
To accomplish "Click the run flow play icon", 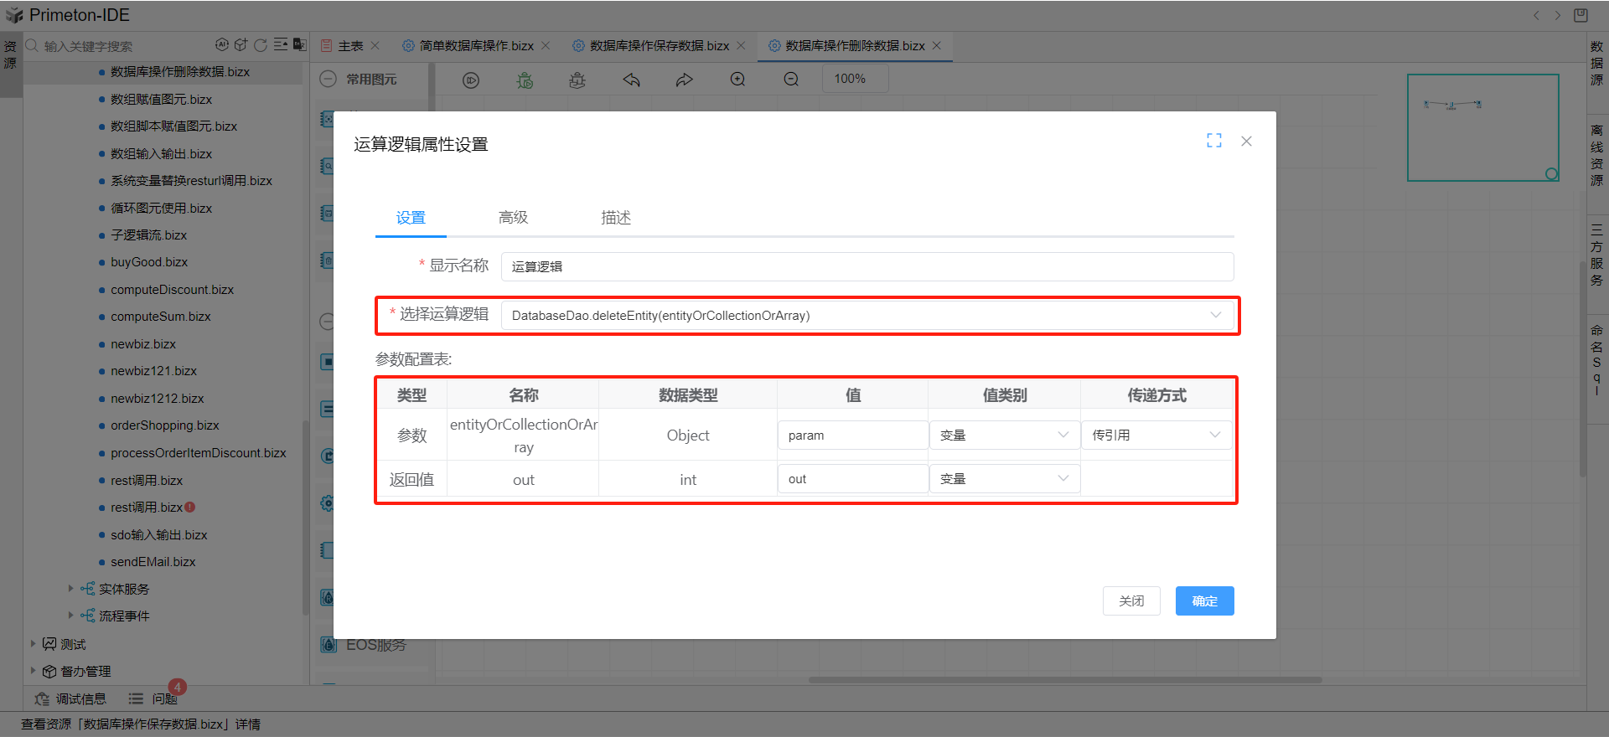I will click(471, 80).
